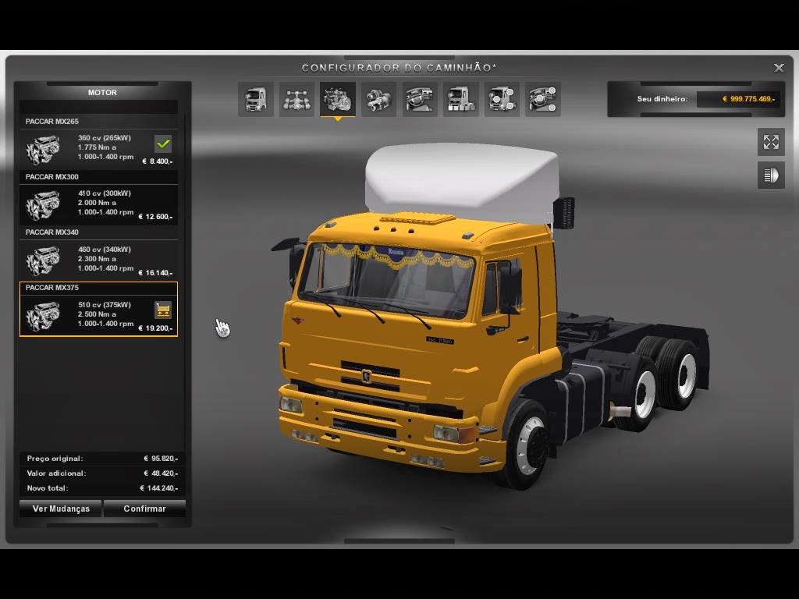The image size is (799, 599).
Task: Click the green checkmark on MX265 engine
Action: click(163, 144)
